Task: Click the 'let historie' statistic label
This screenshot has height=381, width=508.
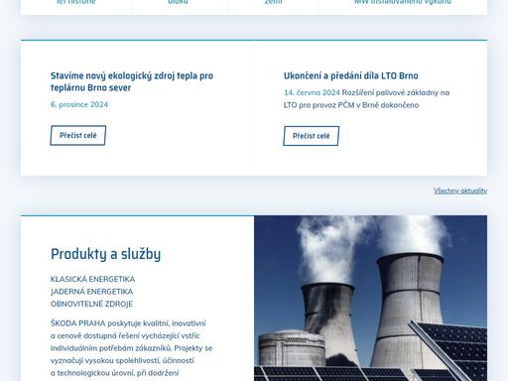Action: pyautogui.click(x=76, y=2)
